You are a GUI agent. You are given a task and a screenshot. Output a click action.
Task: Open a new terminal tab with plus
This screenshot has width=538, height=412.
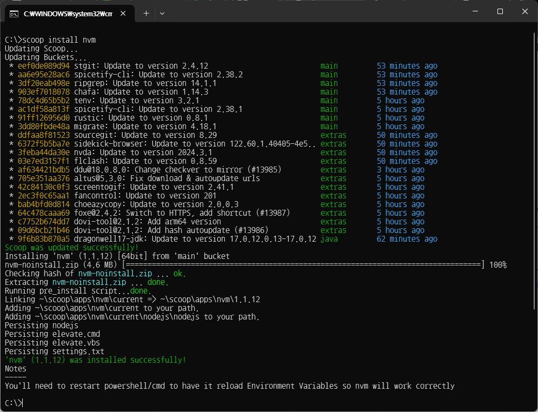tap(146, 14)
